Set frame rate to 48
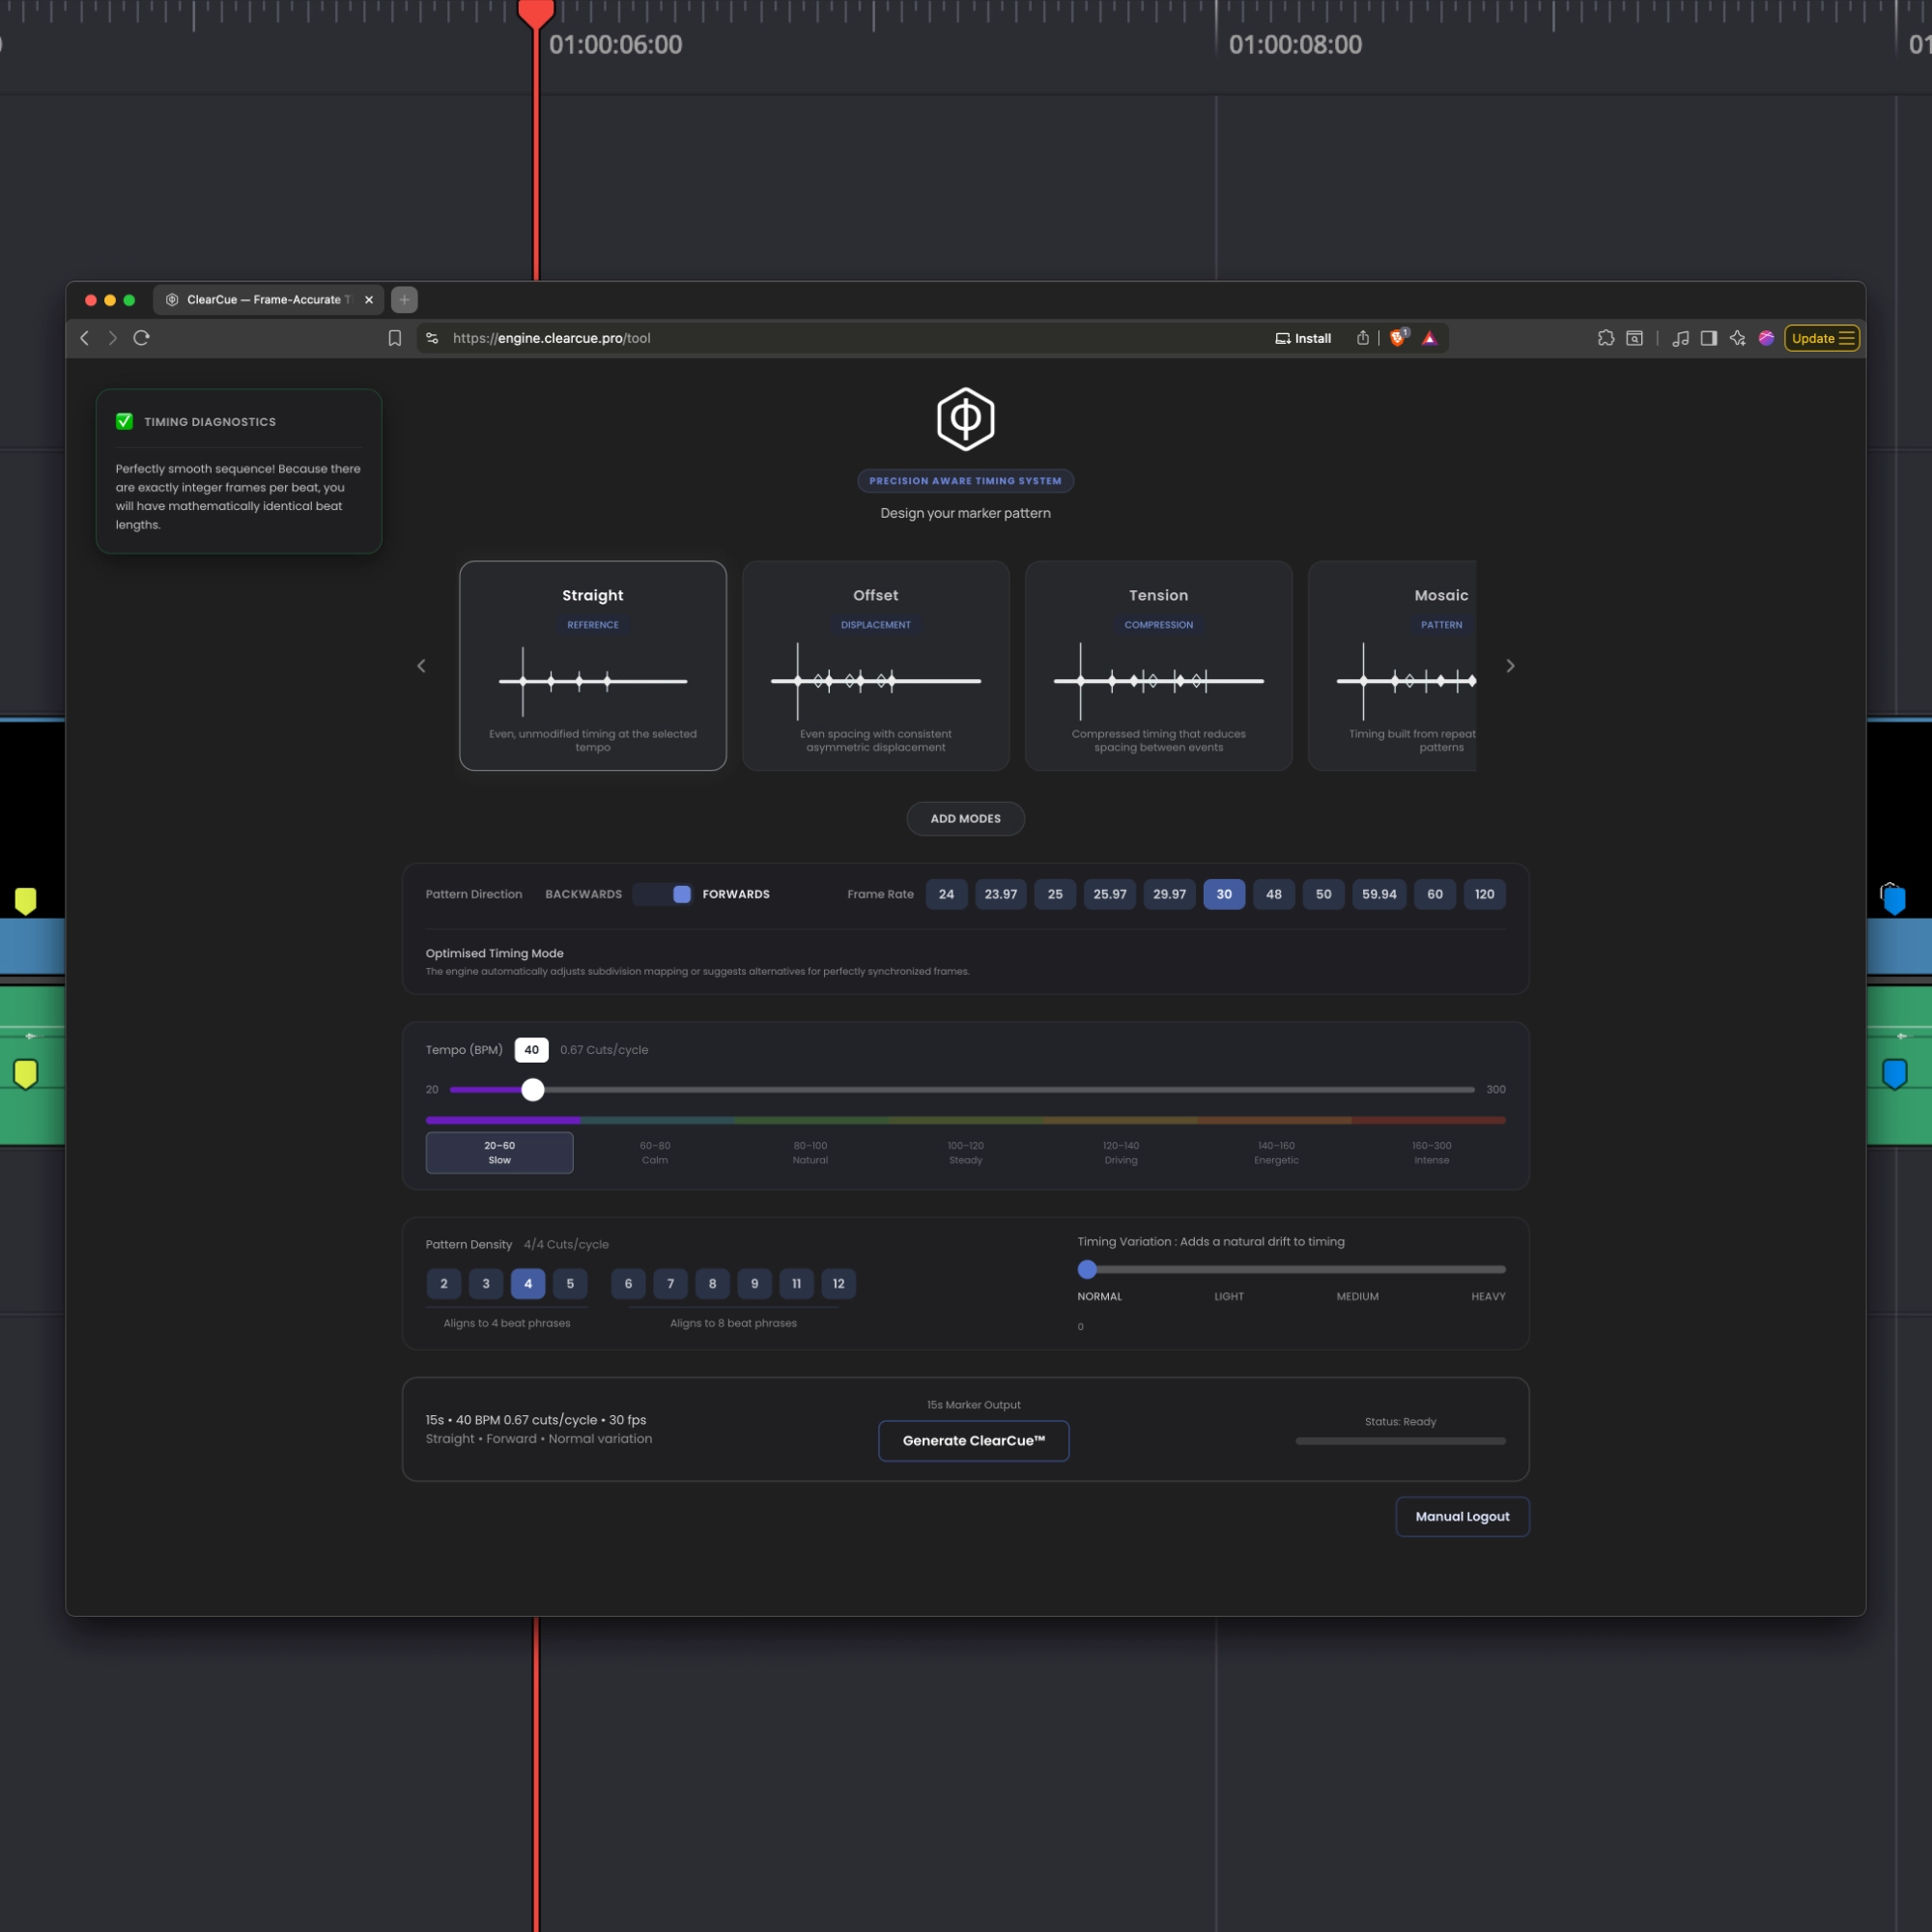The image size is (1932, 1932). point(1274,894)
